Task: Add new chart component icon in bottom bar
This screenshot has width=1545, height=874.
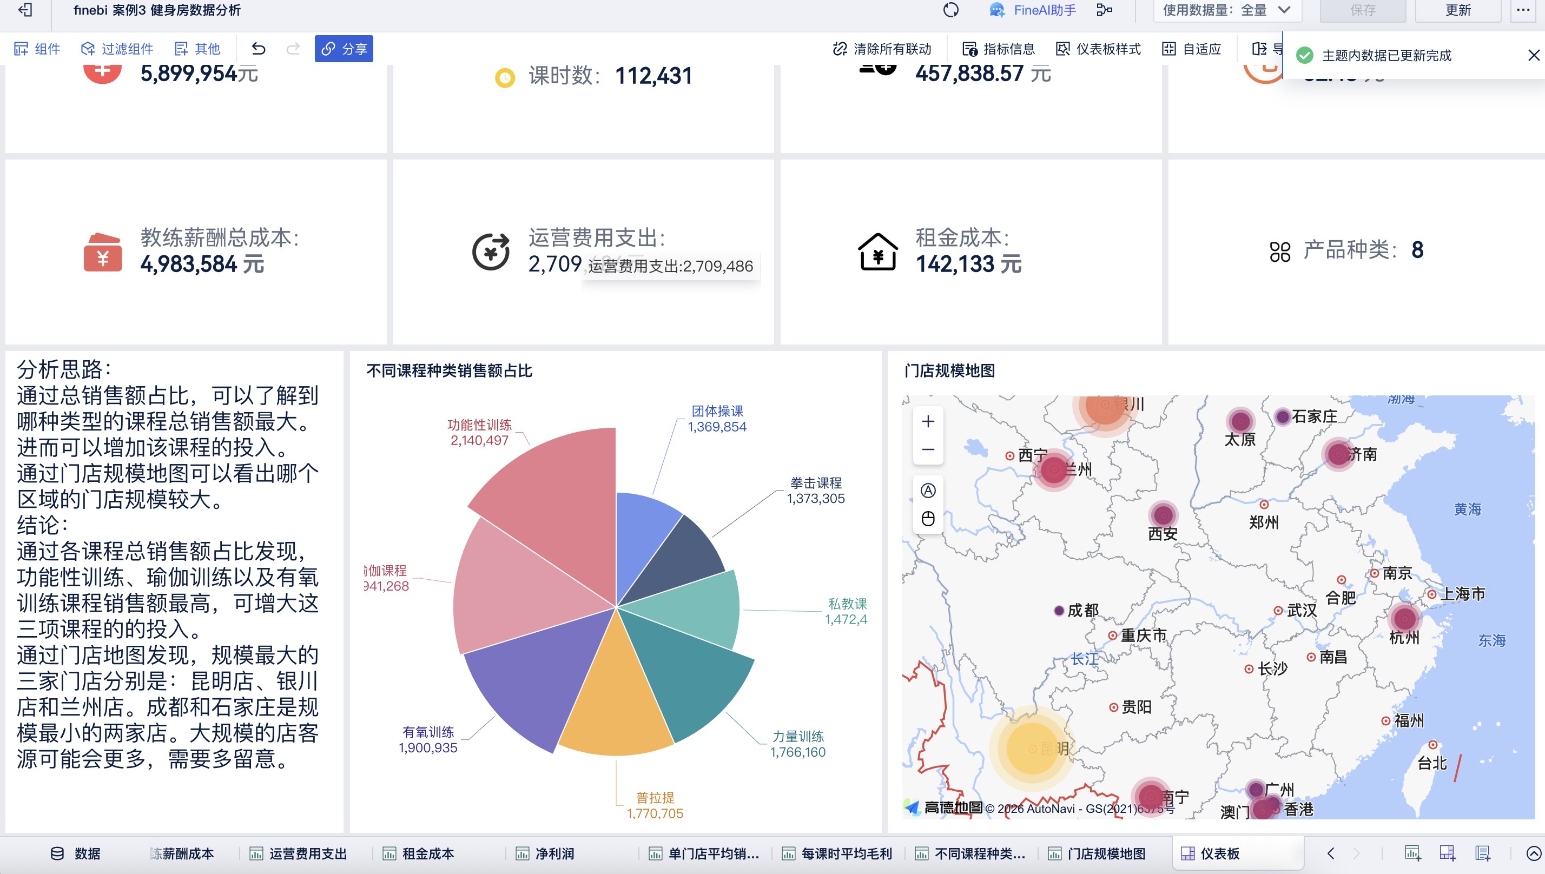Action: click(1412, 853)
